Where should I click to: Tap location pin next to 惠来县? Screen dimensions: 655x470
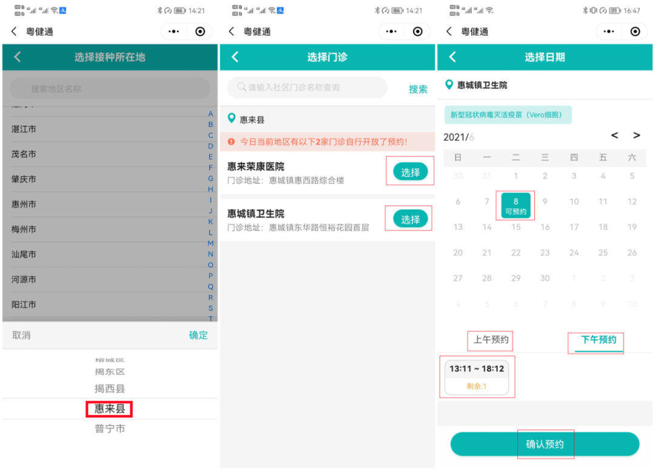click(x=232, y=119)
